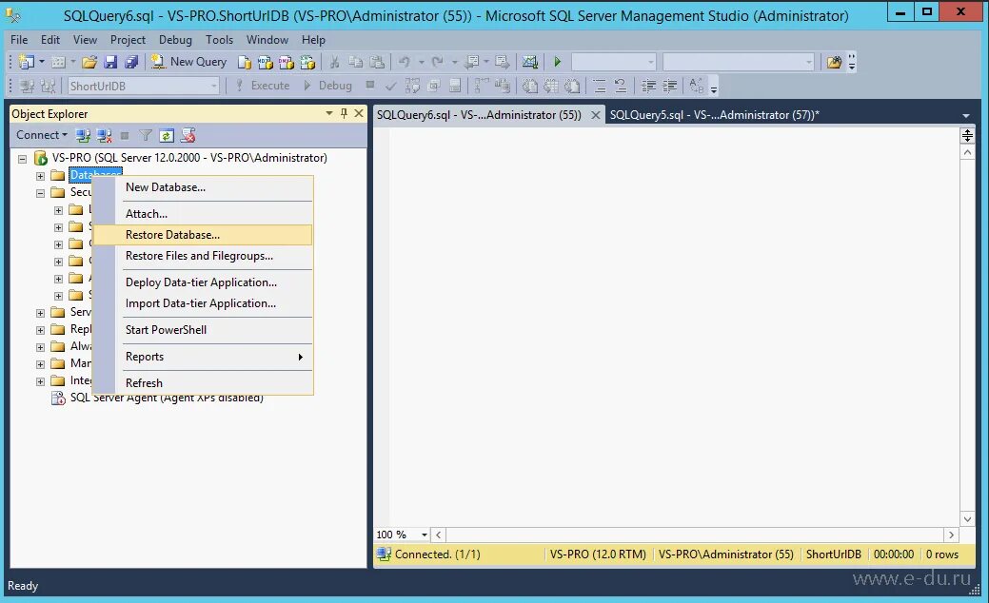Click the Parse checkmark icon
Screen dimensions: 989x603
pyautogui.click(x=391, y=86)
